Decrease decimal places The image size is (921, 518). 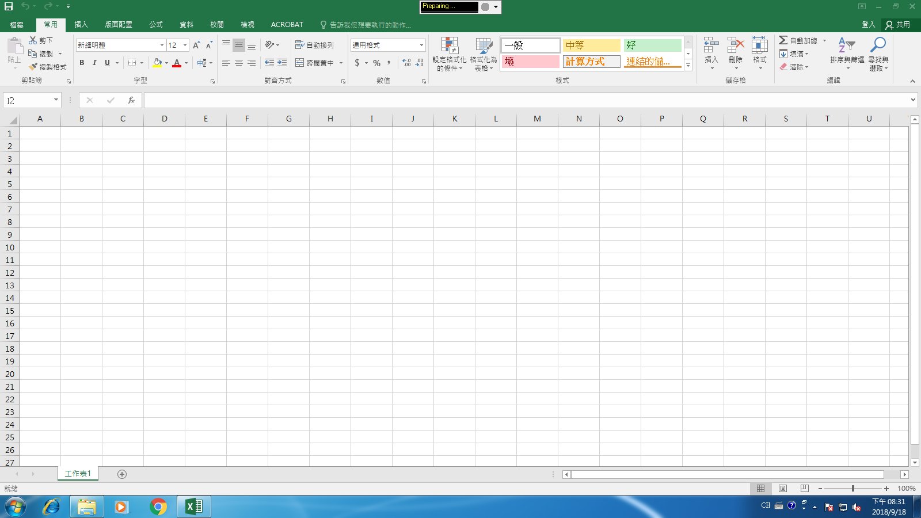coord(420,63)
